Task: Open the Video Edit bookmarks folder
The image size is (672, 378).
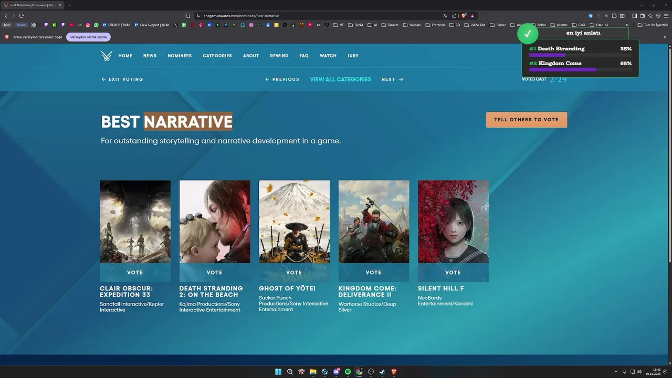Action: pos(475,25)
